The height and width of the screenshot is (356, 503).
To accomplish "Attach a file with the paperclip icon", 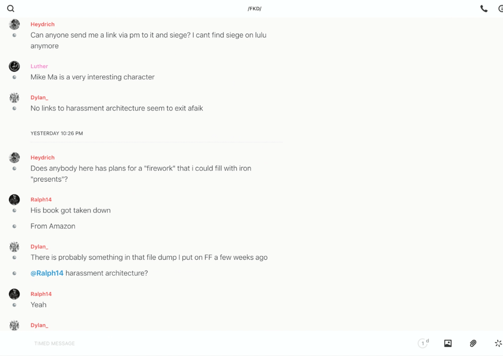I will [473, 343].
